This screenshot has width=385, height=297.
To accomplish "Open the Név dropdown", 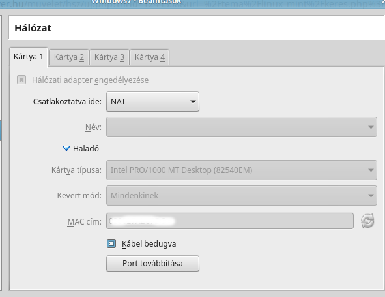I will [x=242, y=127].
